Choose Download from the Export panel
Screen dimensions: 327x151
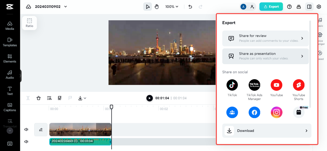coord(267,131)
